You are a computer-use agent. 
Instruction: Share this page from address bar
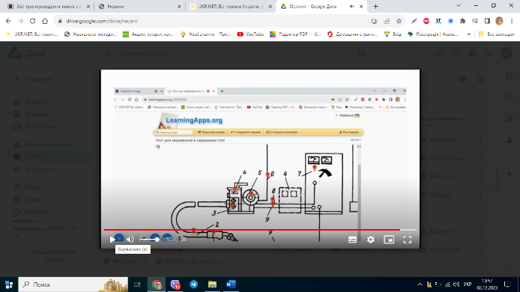(x=387, y=21)
